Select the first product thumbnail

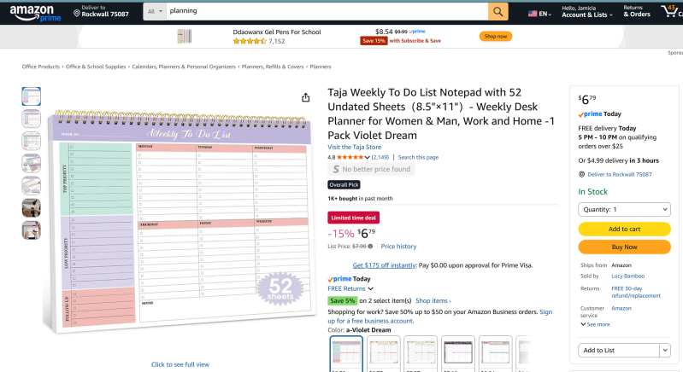click(32, 96)
